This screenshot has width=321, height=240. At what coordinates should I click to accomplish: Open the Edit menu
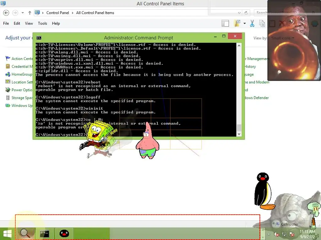click(17, 23)
